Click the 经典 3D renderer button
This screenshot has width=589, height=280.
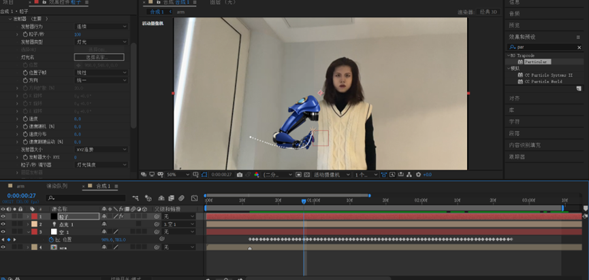coord(488,12)
